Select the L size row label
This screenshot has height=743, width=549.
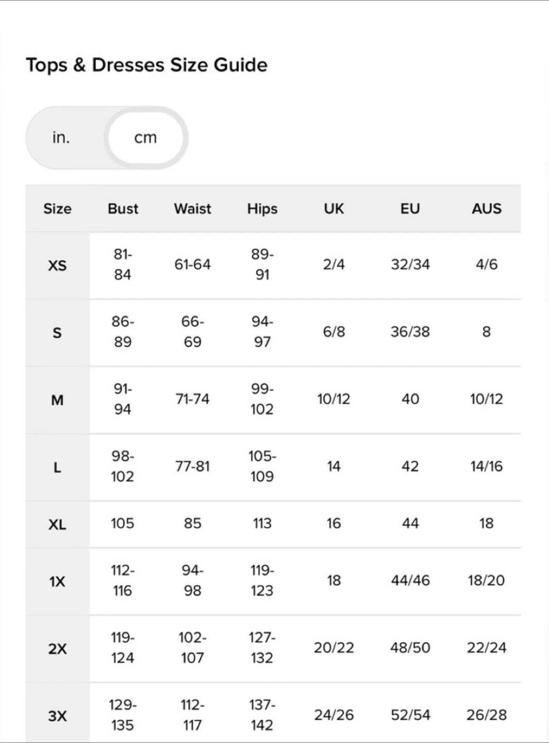tap(57, 467)
